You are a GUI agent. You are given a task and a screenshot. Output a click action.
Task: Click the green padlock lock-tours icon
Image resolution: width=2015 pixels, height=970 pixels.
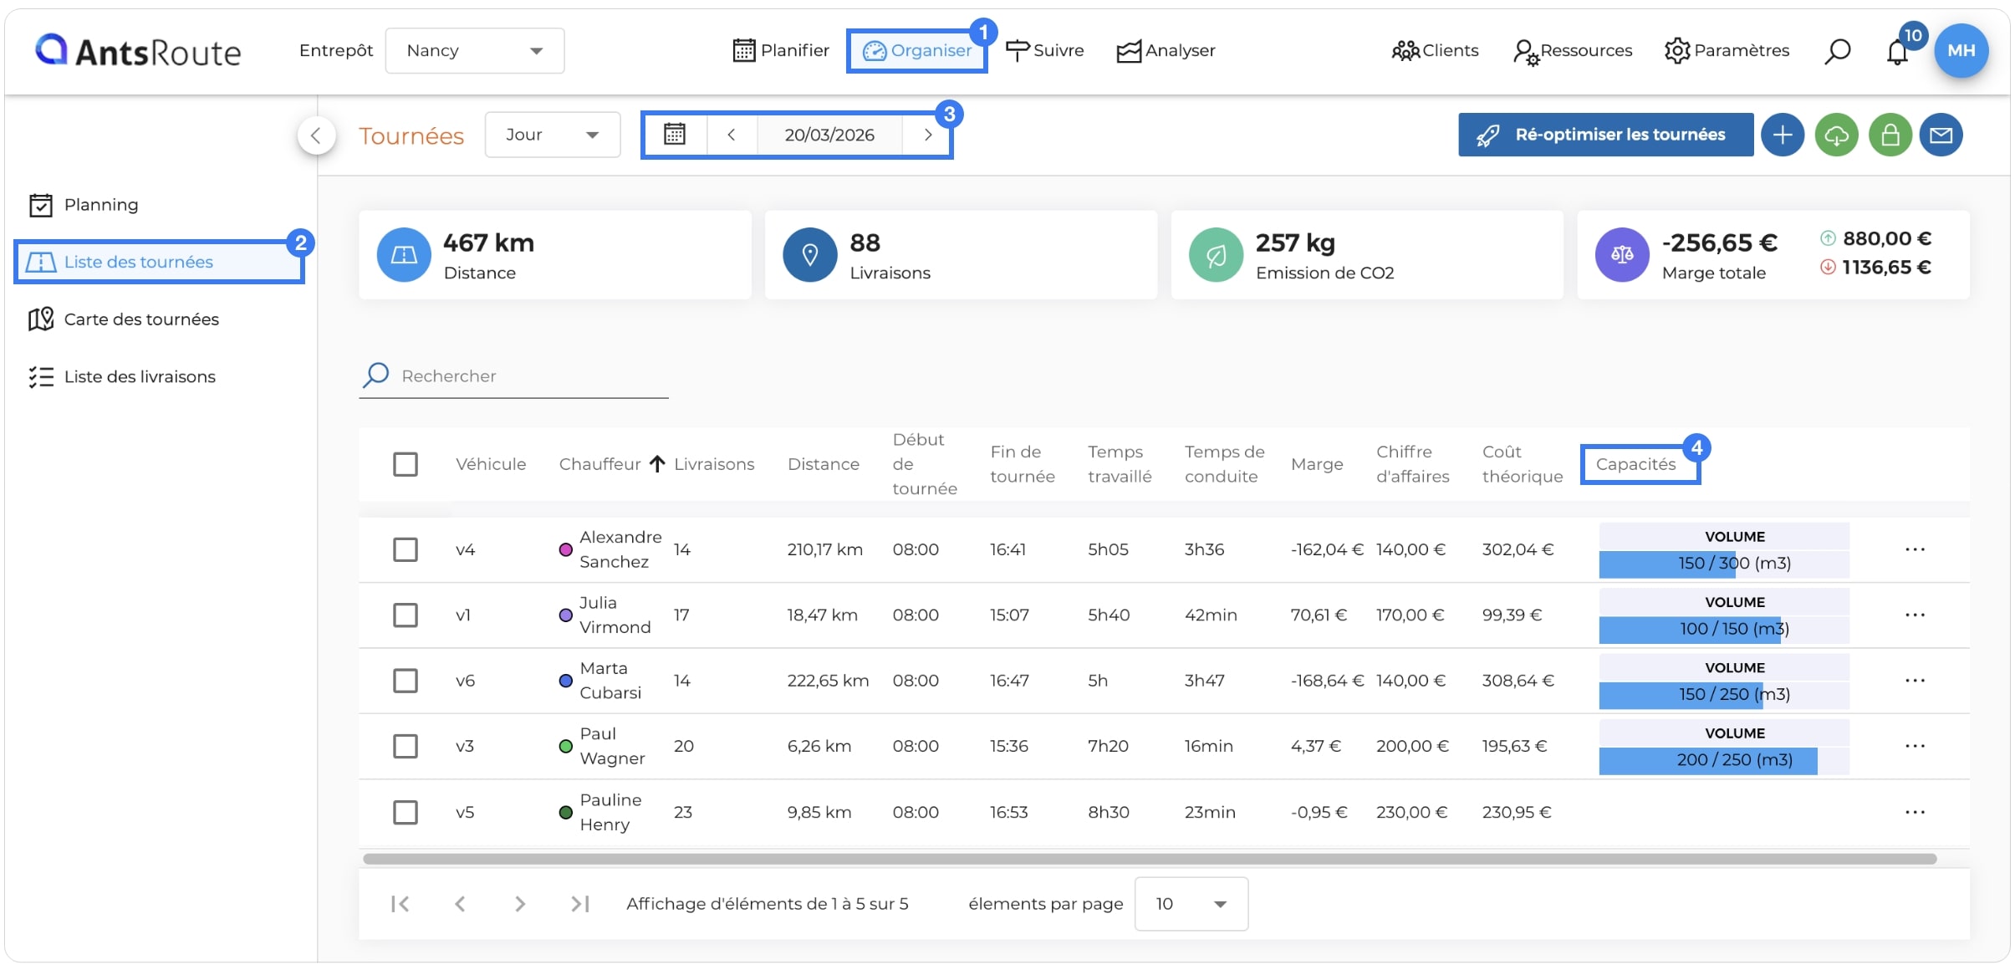click(x=1890, y=135)
